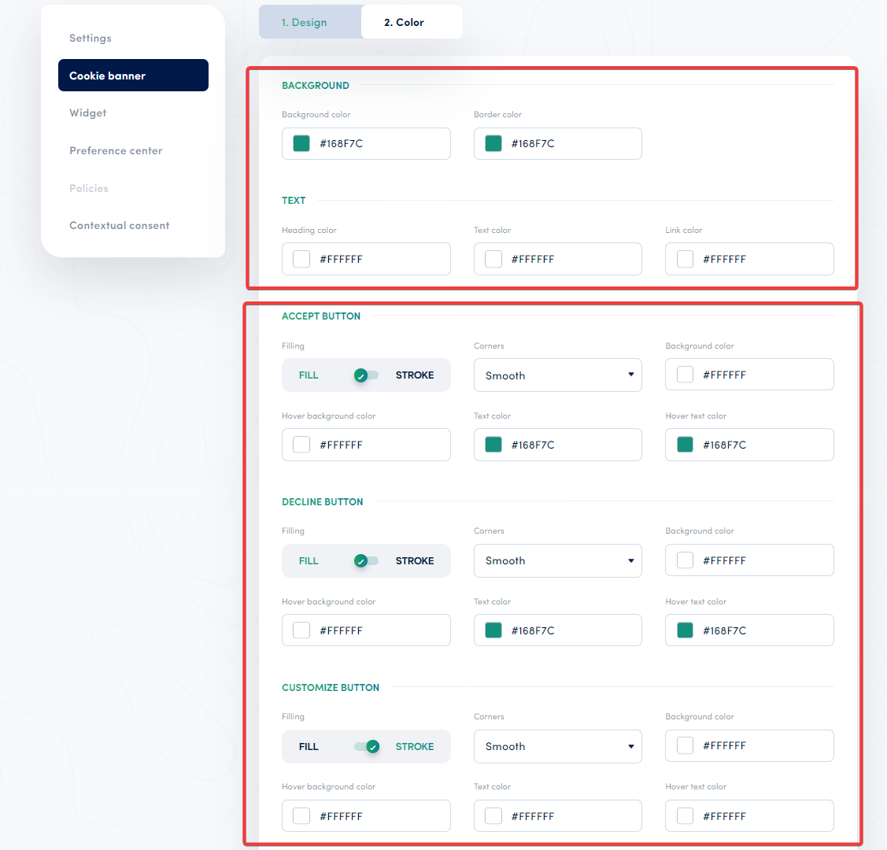
Task: Select the Link color swatch
Action: [x=683, y=258]
